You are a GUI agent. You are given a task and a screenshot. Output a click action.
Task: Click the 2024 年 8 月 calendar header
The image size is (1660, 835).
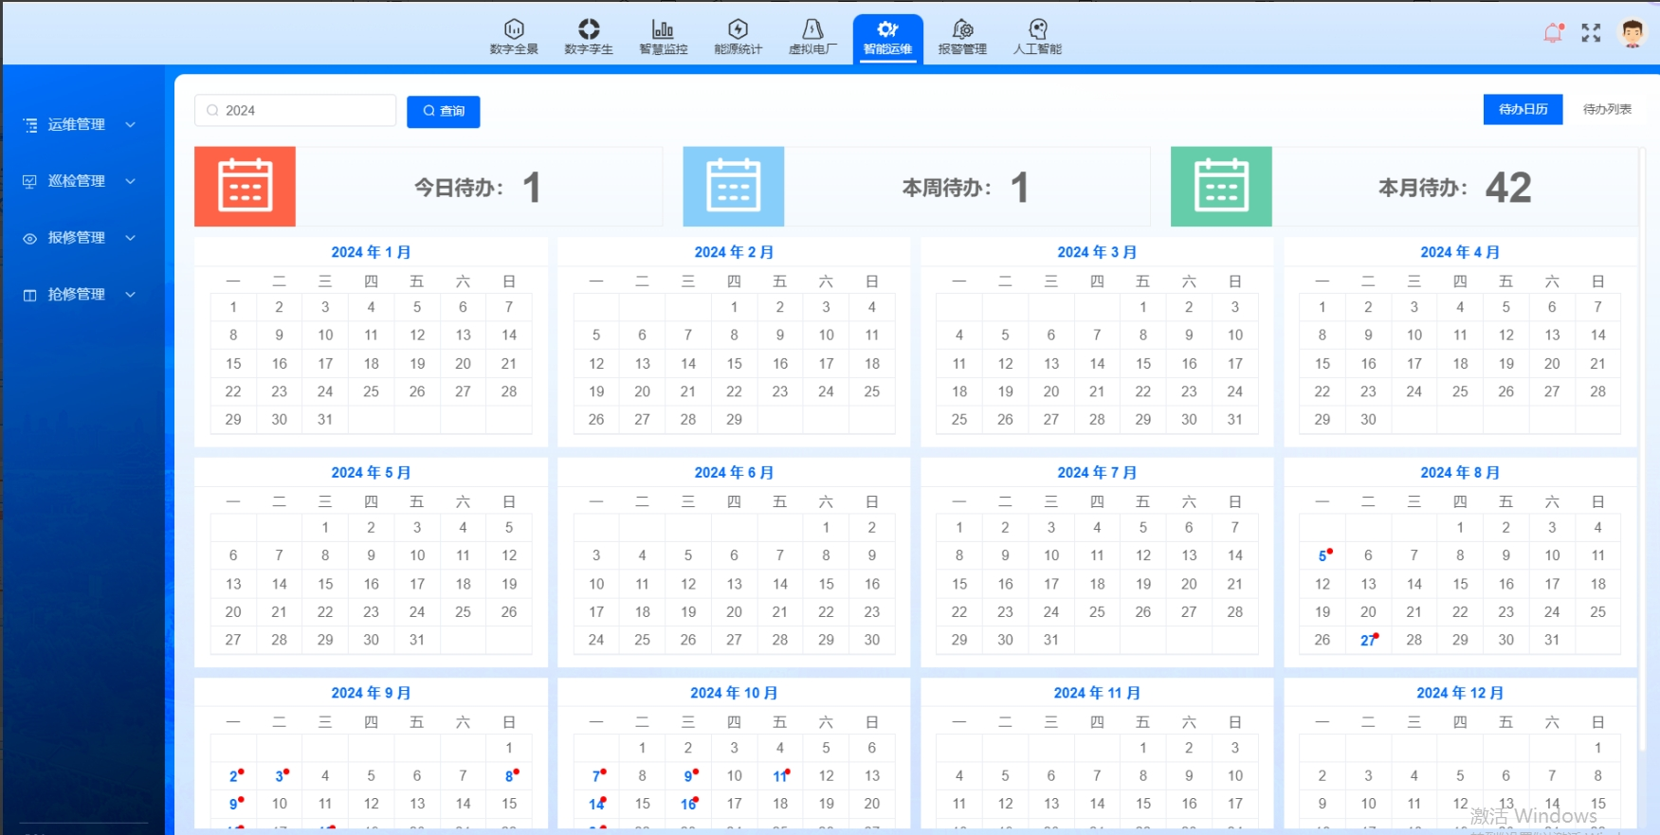[x=1460, y=472]
